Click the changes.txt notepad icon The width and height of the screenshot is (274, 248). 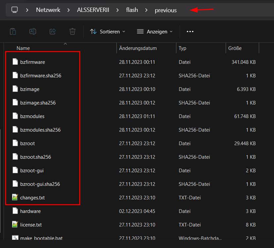pyautogui.click(x=15, y=197)
